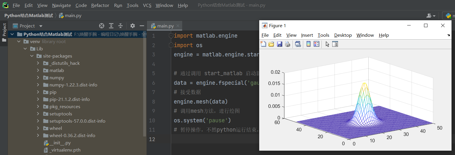Click Save Figure icon in Figure 1 toolbar
This screenshot has width=455, height=155.
tap(279, 44)
